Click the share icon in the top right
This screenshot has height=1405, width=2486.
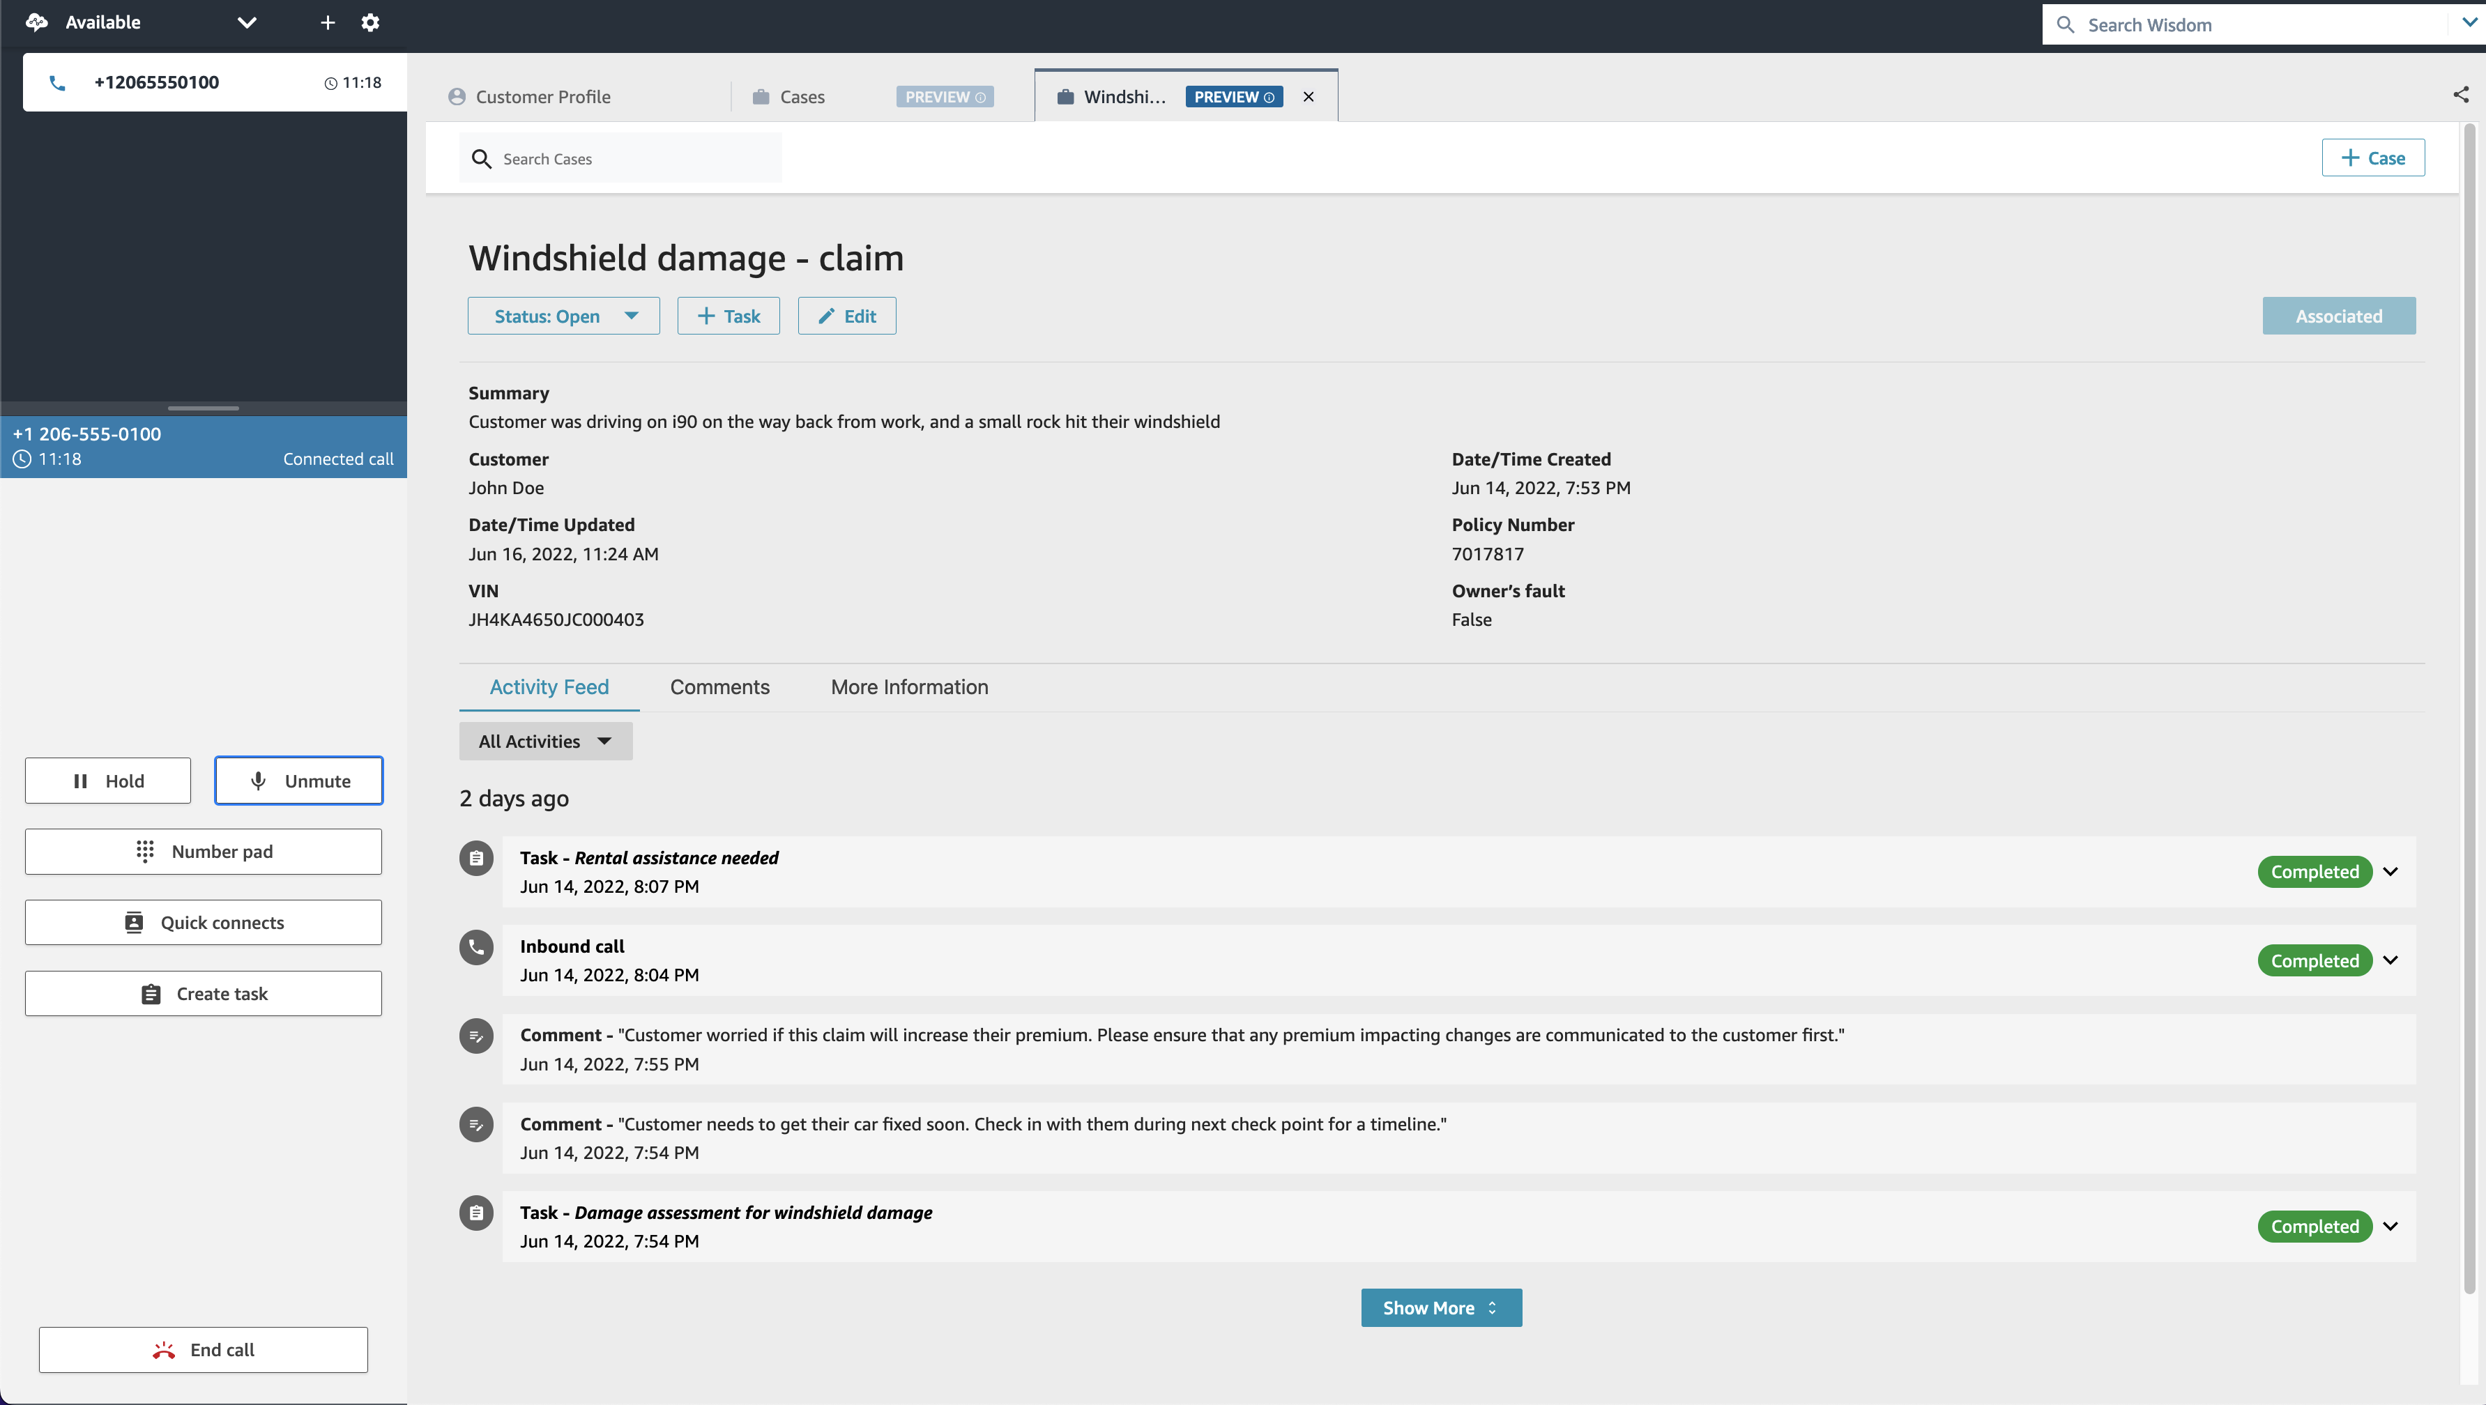point(2462,93)
